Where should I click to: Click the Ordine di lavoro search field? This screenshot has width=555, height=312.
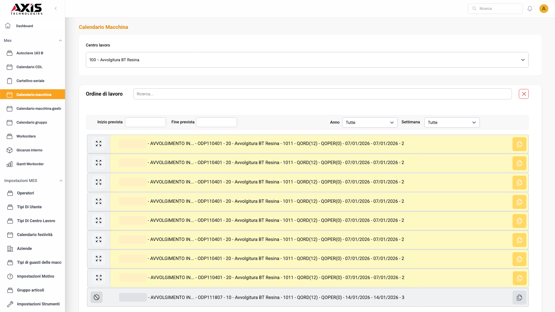pos(322,94)
